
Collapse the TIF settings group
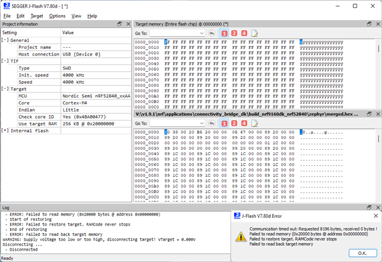click(5, 61)
